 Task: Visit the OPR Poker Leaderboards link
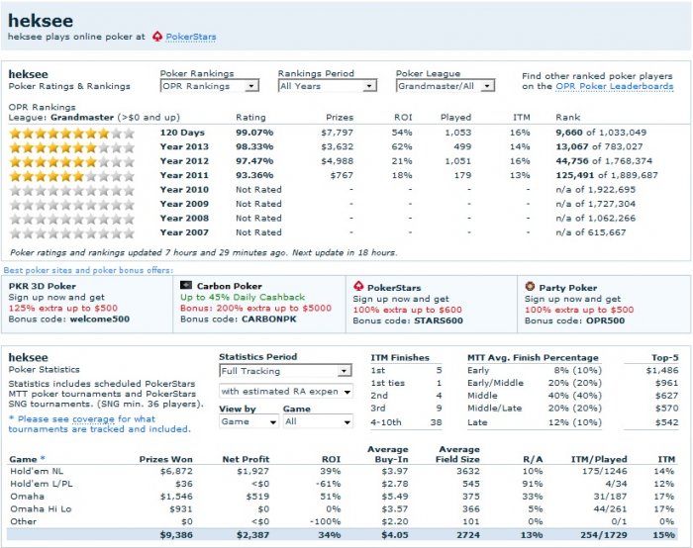pyautogui.click(x=614, y=86)
